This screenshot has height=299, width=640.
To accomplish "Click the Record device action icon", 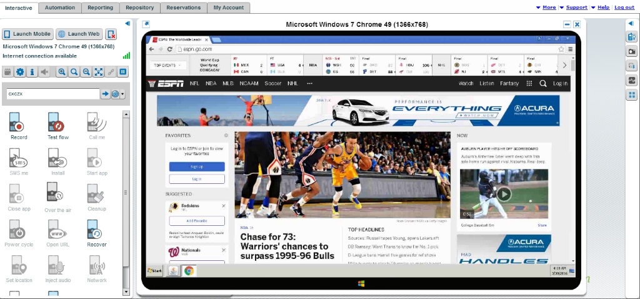I will (17, 122).
